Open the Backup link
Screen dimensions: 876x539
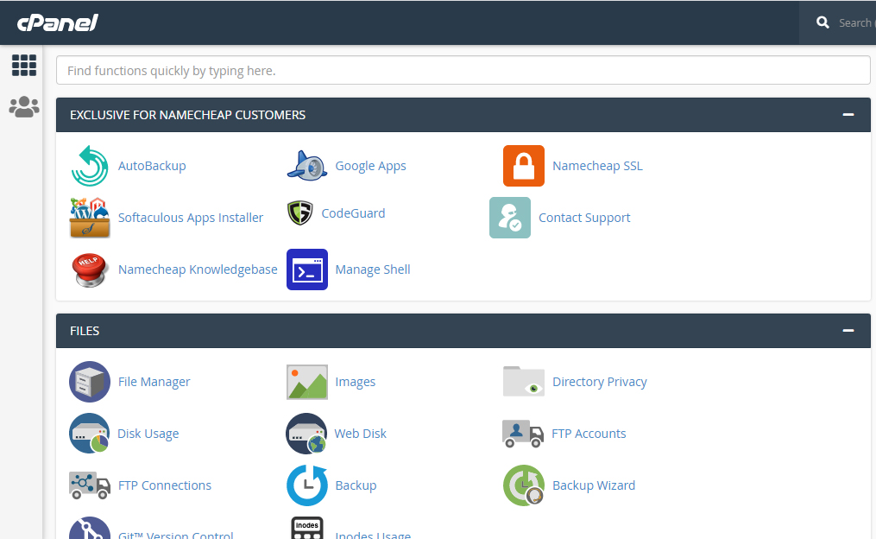[x=356, y=485]
